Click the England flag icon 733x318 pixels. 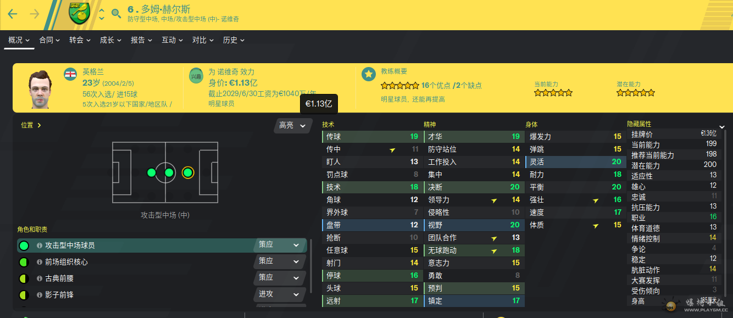(x=70, y=74)
